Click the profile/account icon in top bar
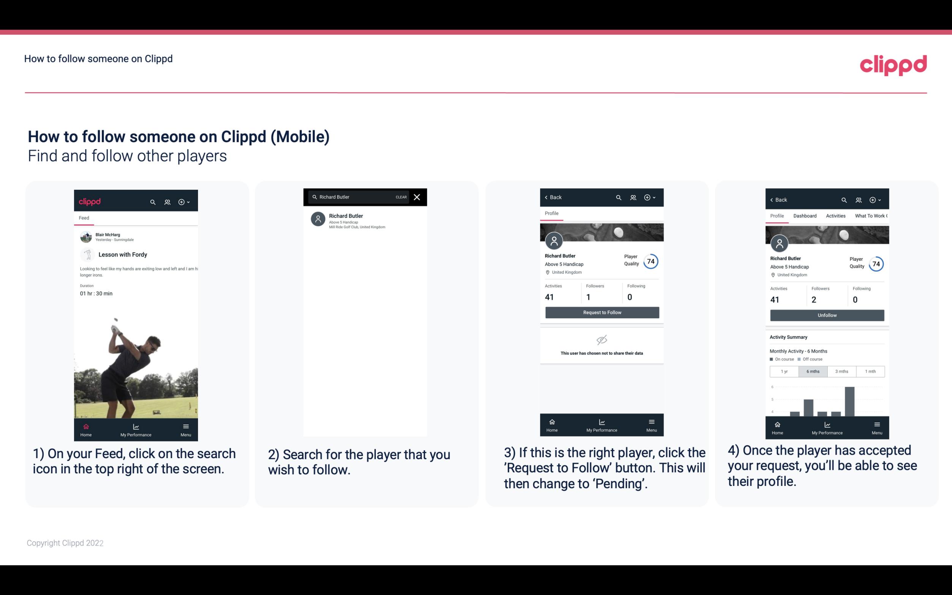Screen dimensions: 952x595 (166, 202)
